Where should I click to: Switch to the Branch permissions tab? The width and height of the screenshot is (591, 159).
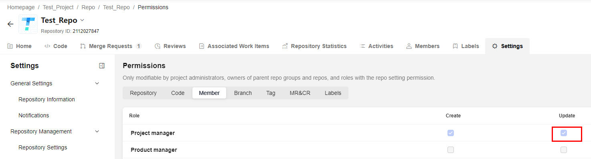click(243, 93)
